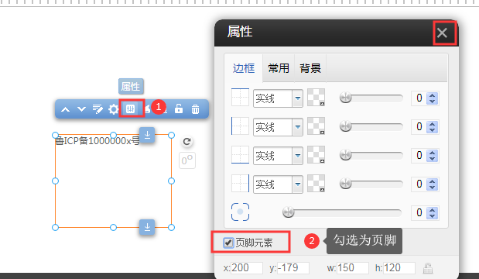Decrease the right border width stepper
The height and width of the screenshot is (279, 479).
[x=432, y=188]
